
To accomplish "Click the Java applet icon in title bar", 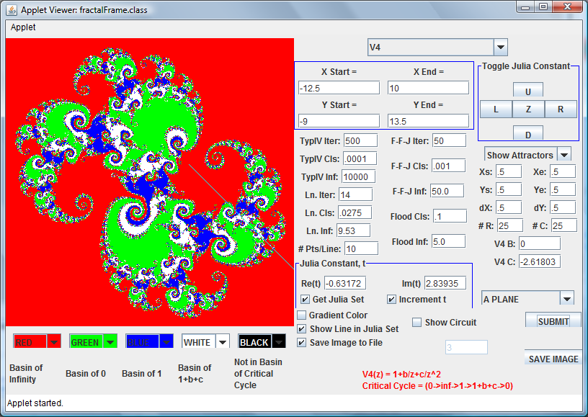I will coord(12,9).
